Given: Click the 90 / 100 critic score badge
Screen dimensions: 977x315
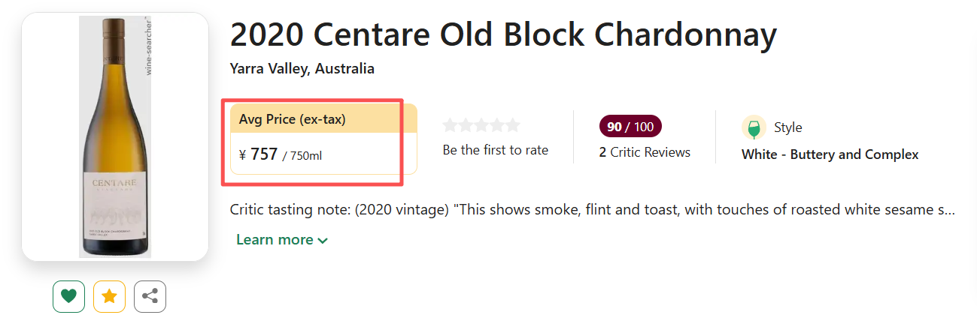Looking at the screenshot, I should pos(630,127).
